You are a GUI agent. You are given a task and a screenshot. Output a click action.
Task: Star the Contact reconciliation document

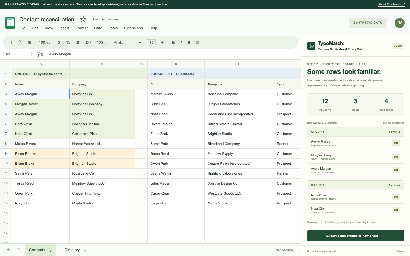pyautogui.click(x=83, y=19)
